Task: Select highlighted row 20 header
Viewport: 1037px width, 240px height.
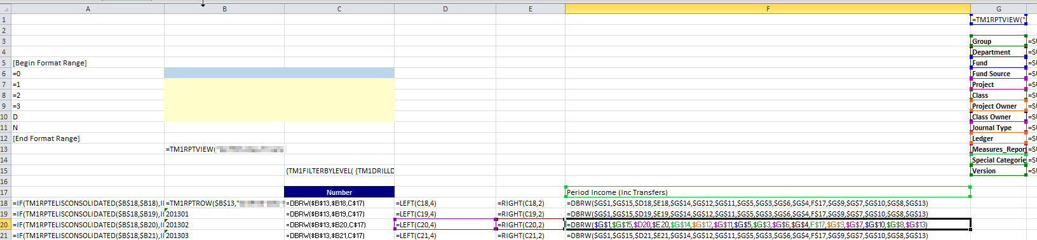Action: click(x=5, y=225)
